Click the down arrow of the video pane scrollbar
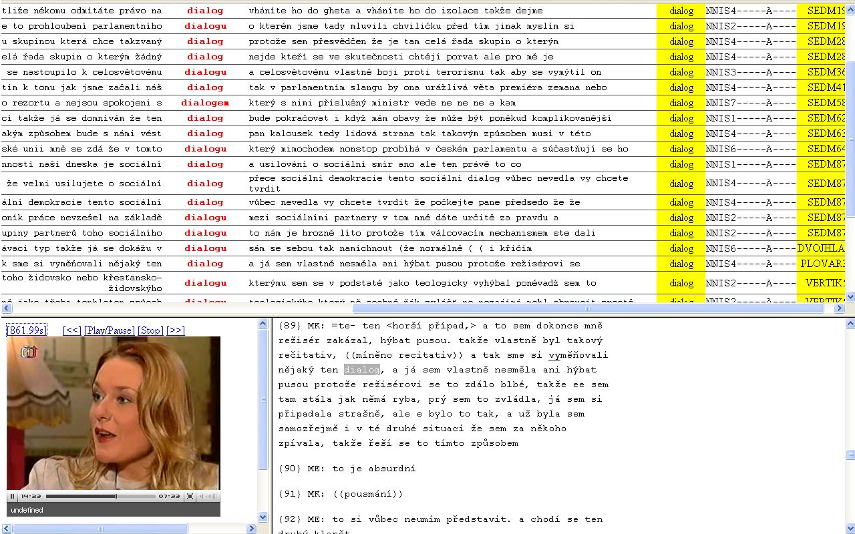The height and width of the screenshot is (534, 855). coord(263,517)
